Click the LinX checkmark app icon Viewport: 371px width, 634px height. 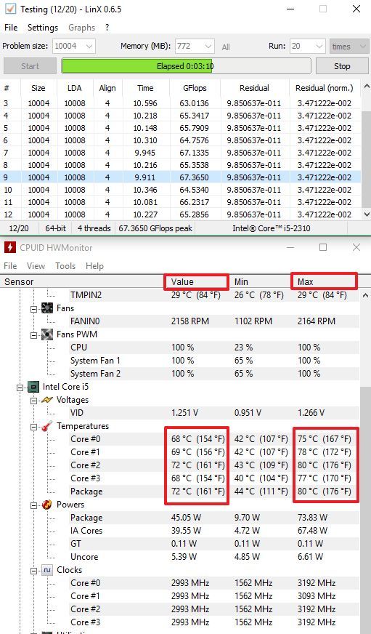pyautogui.click(x=10, y=9)
